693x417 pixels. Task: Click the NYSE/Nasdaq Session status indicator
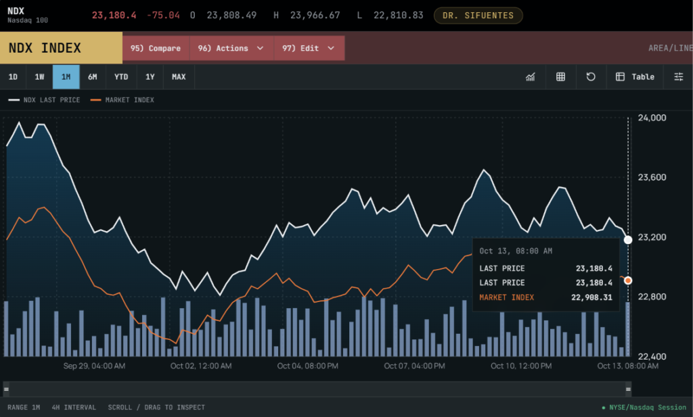coord(644,408)
